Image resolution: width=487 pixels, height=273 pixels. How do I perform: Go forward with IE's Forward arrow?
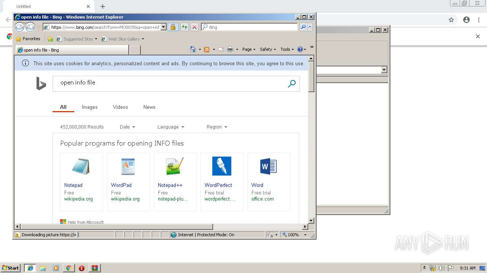click(x=30, y=27)
